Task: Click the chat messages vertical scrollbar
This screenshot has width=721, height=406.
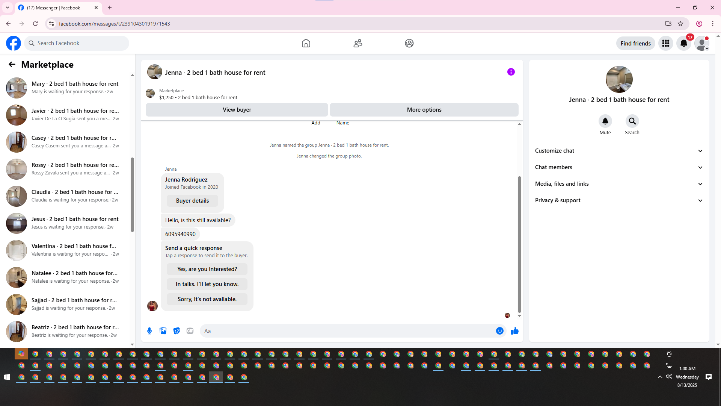Action: (519, 244)
